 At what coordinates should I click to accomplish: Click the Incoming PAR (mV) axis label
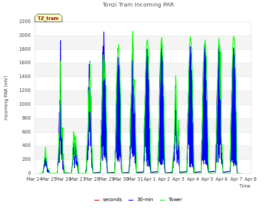click(x=6, y=98)
